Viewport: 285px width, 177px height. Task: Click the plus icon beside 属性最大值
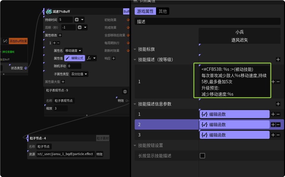[63, 82]
